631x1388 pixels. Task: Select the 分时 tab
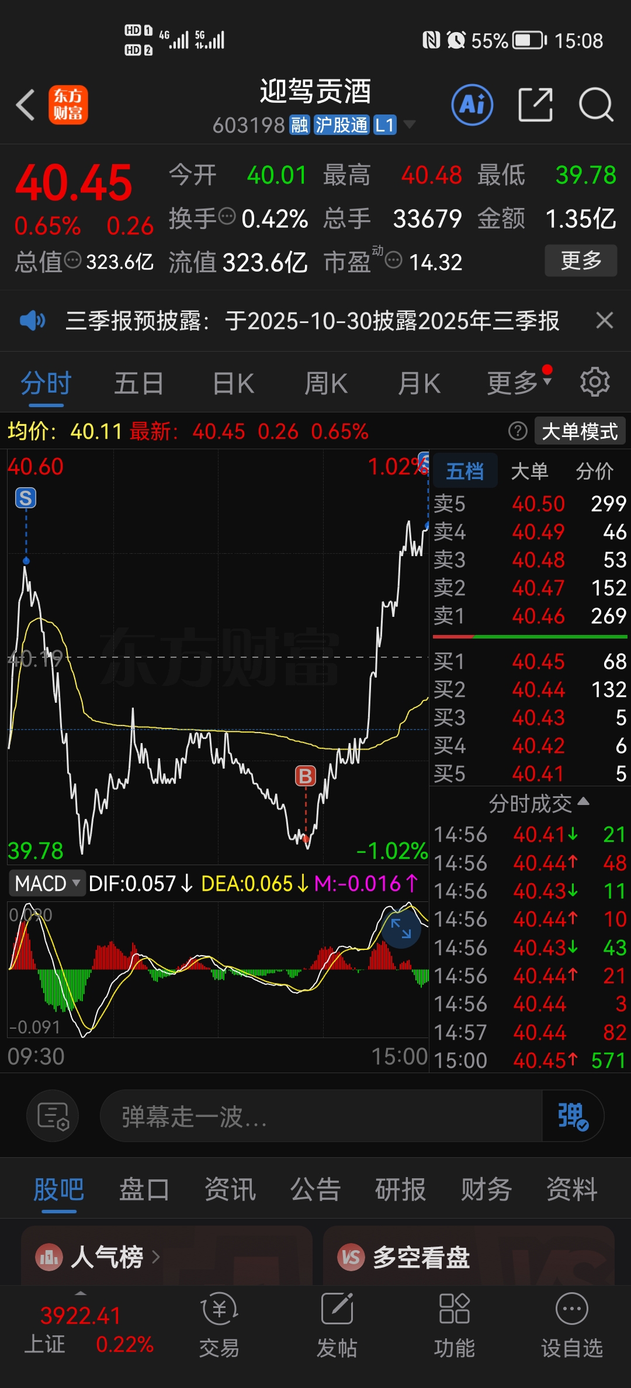point(46,384)
